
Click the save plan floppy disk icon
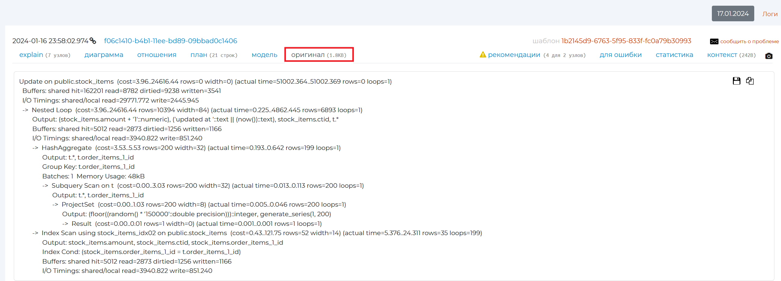(x=737, y=81)
